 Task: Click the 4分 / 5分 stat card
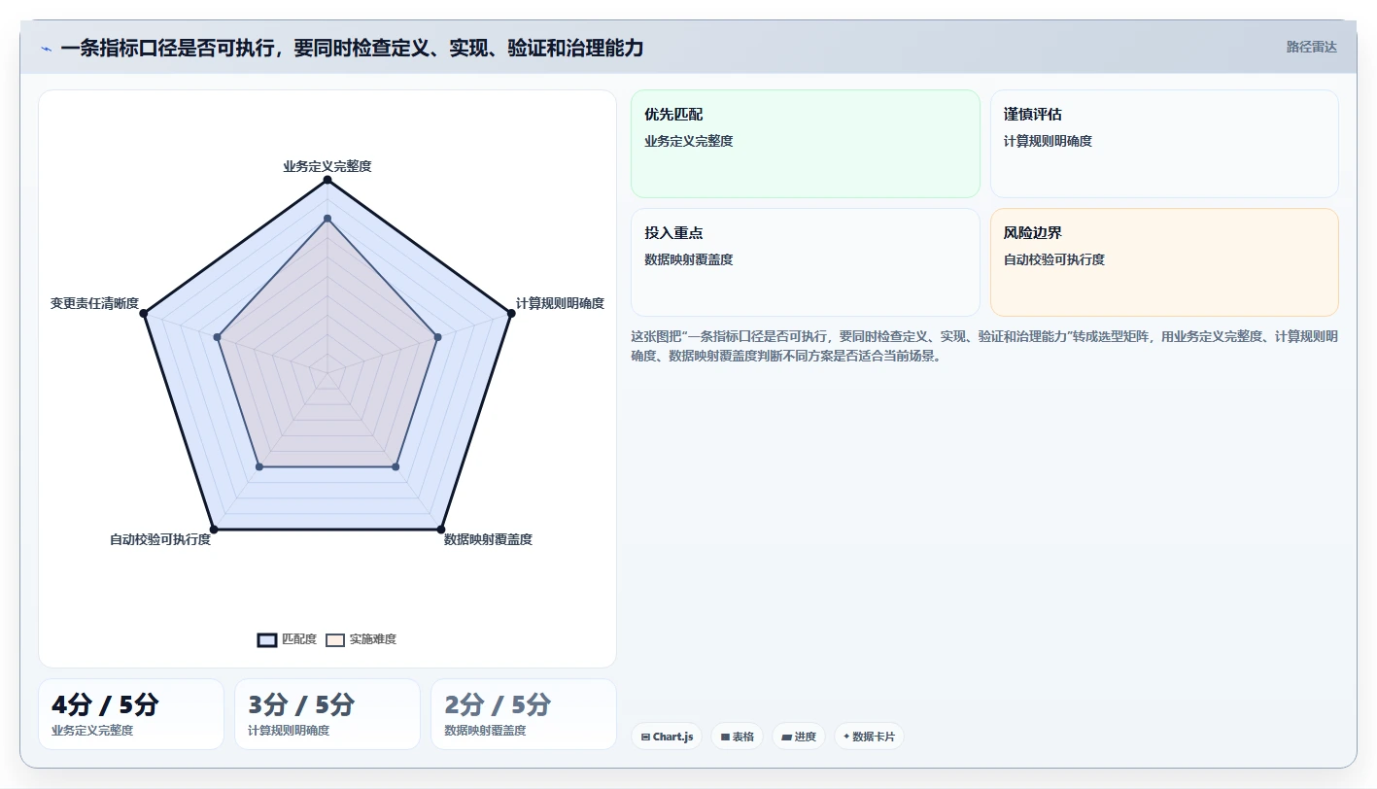coord(131,714)
